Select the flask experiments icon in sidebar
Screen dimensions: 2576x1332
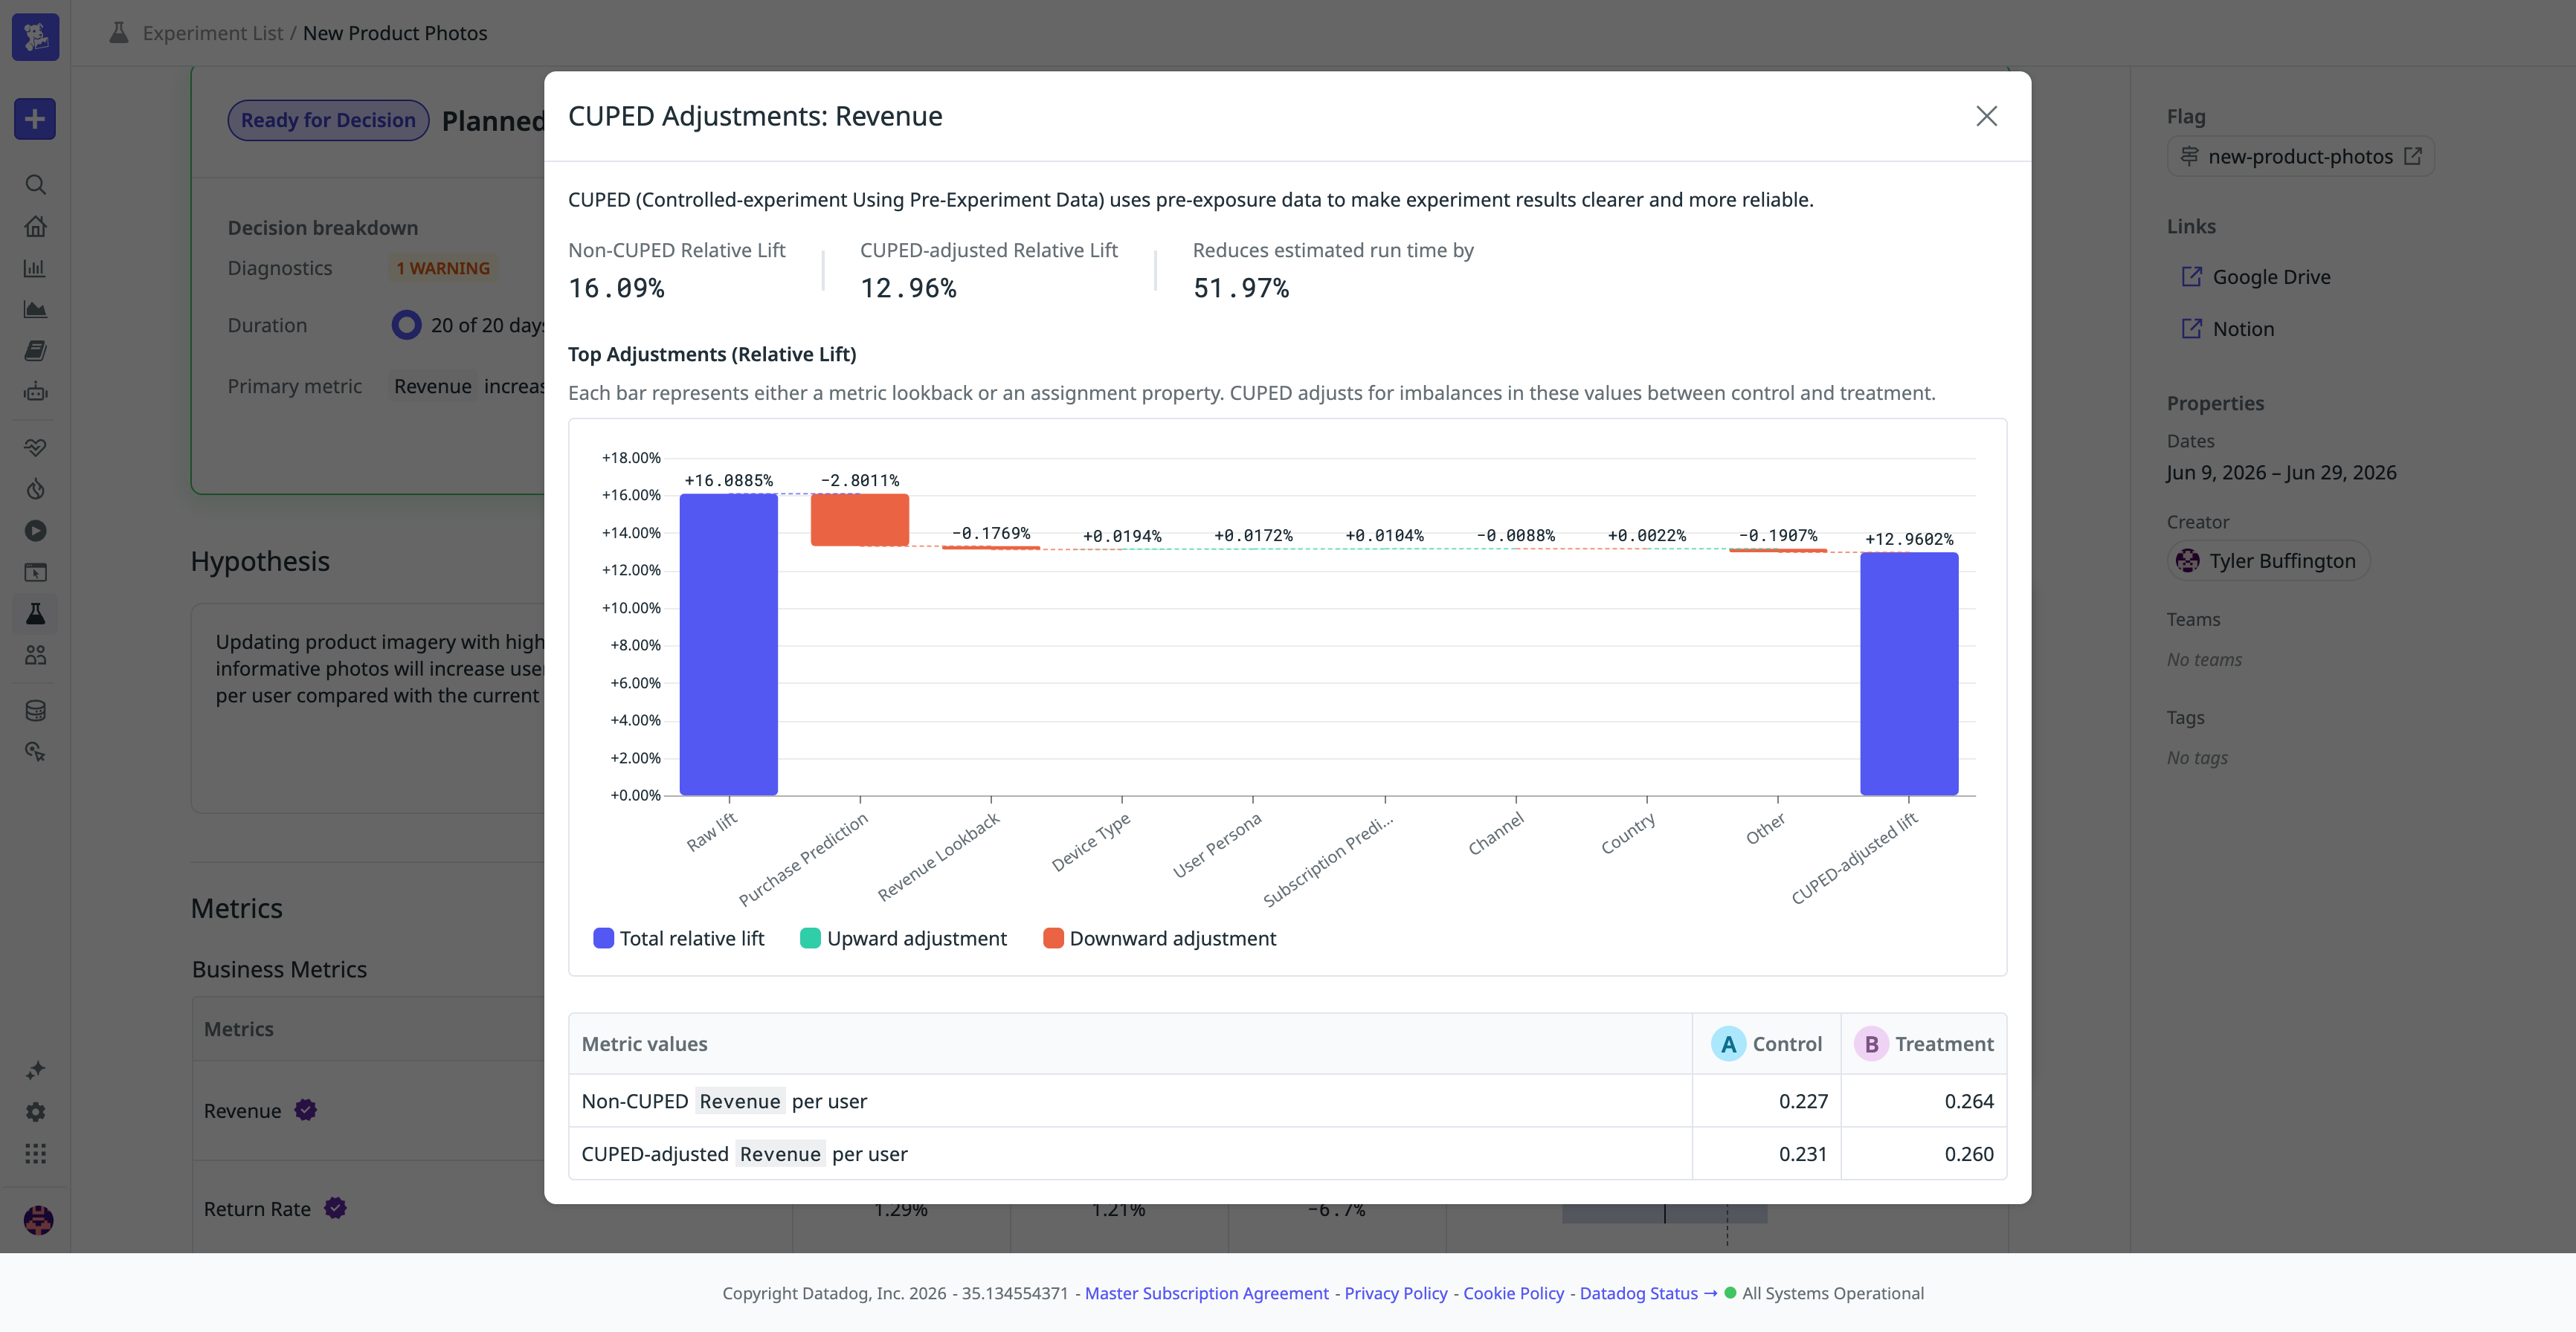pos(35,613)
